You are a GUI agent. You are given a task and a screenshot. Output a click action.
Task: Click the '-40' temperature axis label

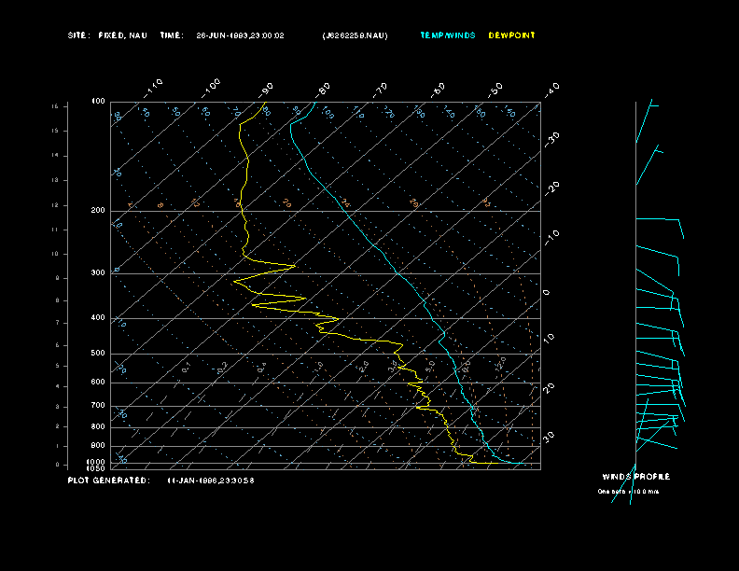[551, 90]
